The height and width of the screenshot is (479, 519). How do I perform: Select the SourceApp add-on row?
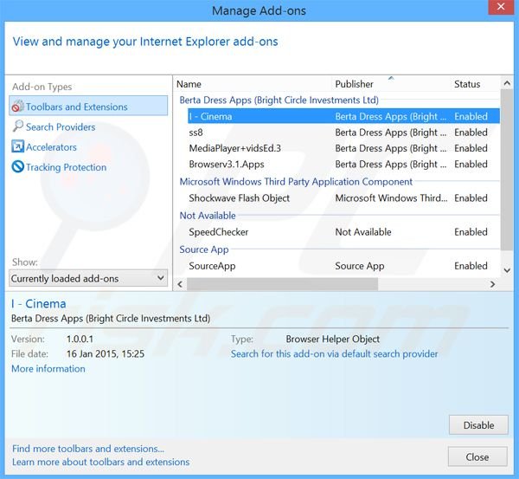[x=343, y=266]
